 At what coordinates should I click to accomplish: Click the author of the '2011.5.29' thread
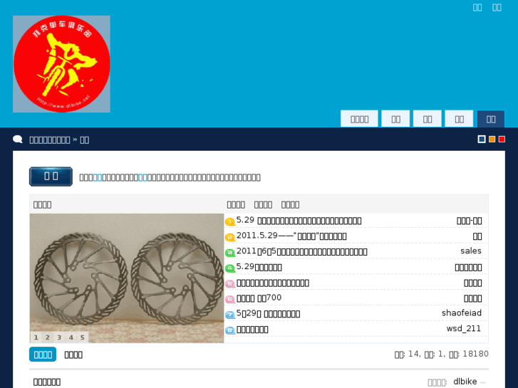(x=477, y=236)
